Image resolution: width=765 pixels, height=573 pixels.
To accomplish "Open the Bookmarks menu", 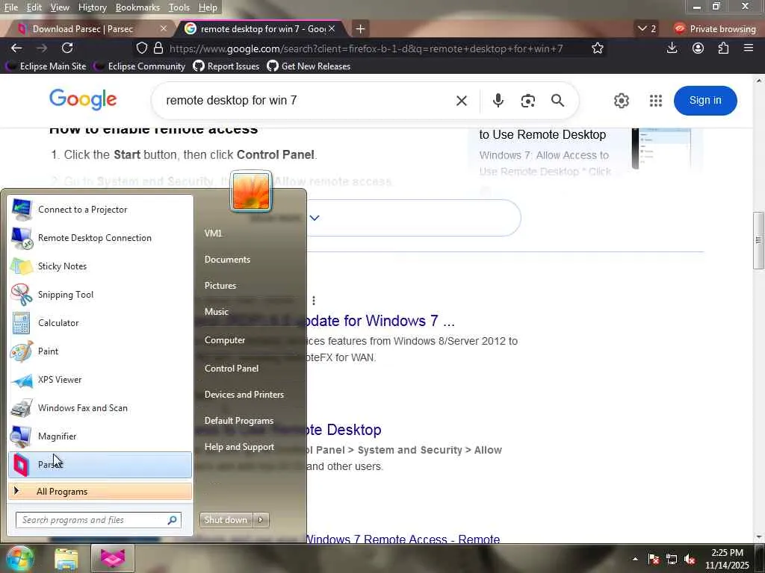I will 137,7.
